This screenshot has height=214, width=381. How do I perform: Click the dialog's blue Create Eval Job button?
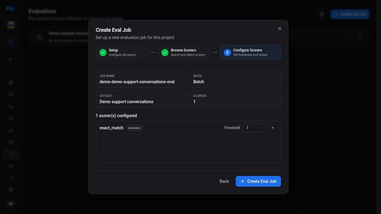tap(258, 181)
